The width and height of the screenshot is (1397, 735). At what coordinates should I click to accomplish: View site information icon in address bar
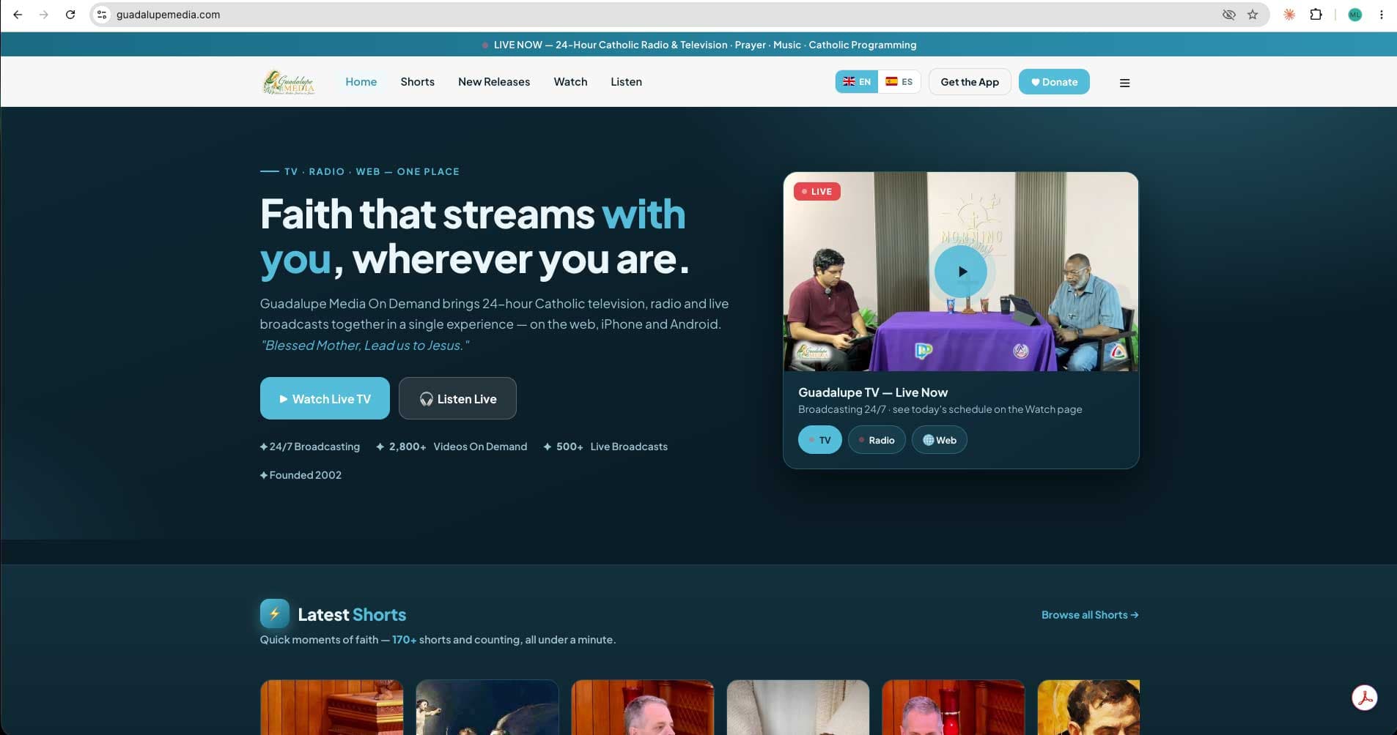coord(102,15)
